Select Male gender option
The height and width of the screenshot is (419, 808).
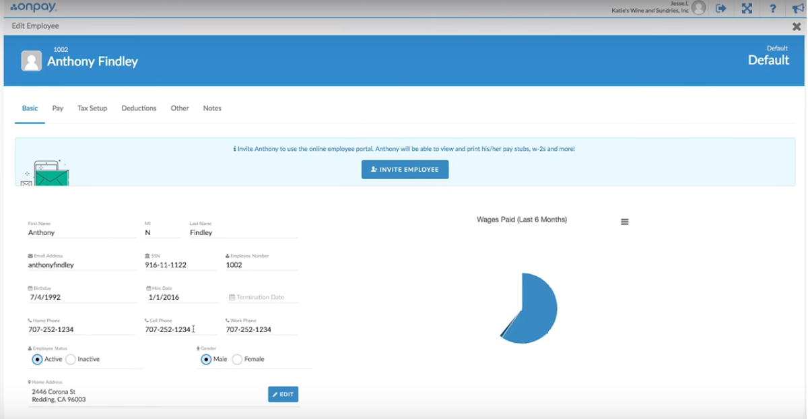tap(206, 359)
